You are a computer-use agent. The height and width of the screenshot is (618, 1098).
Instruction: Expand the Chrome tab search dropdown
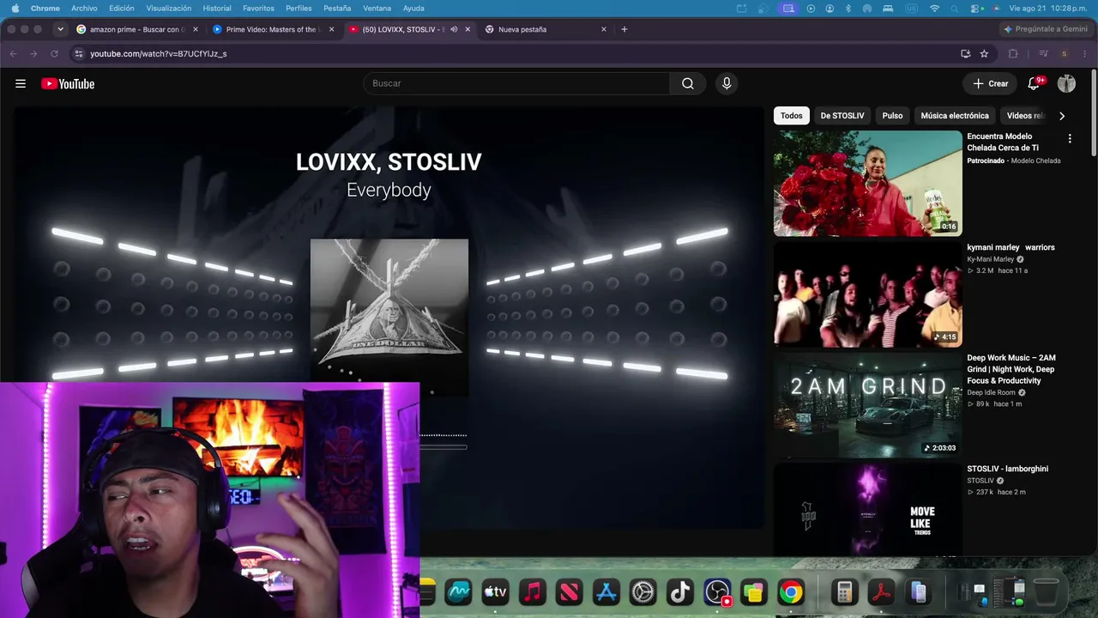tap(60, 29)
